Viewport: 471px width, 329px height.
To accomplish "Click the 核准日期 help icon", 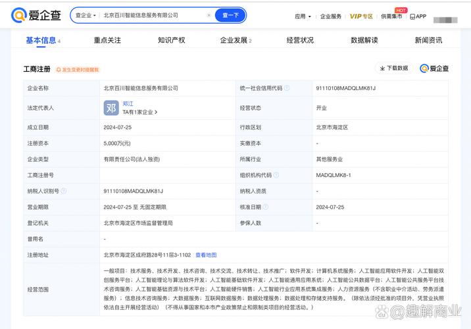I will (x=265, y=207).
